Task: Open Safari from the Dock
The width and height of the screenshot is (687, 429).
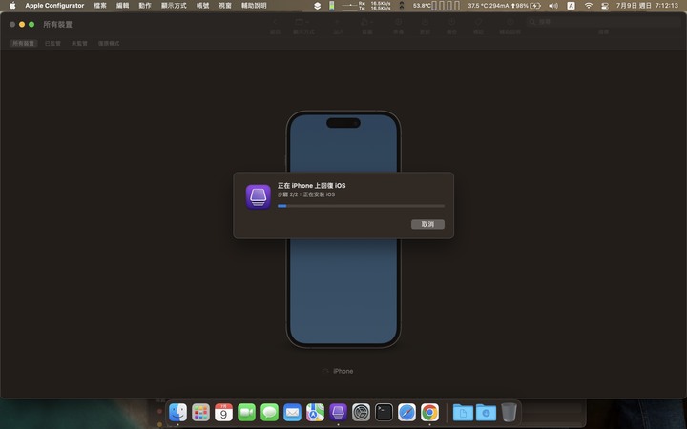Action: [x=406, y=413]
